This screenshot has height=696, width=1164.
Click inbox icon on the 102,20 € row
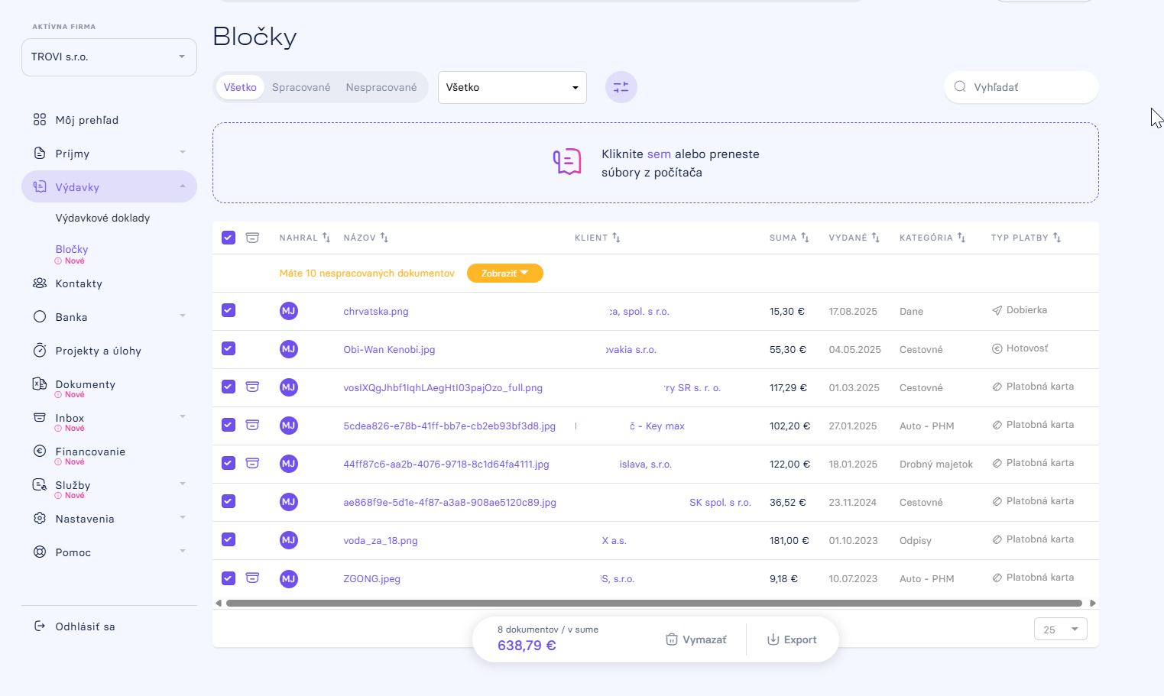pyautogui.click(x=252, y=425)
